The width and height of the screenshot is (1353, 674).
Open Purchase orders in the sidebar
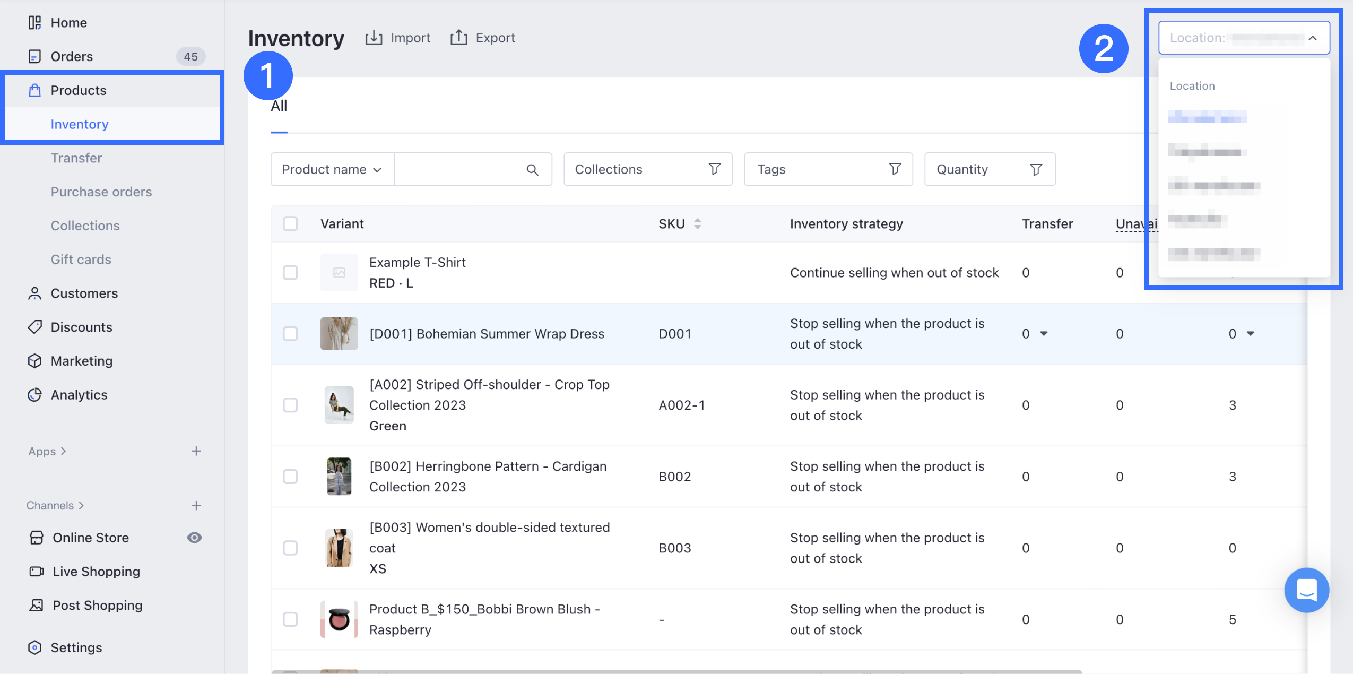pos(101,192)
